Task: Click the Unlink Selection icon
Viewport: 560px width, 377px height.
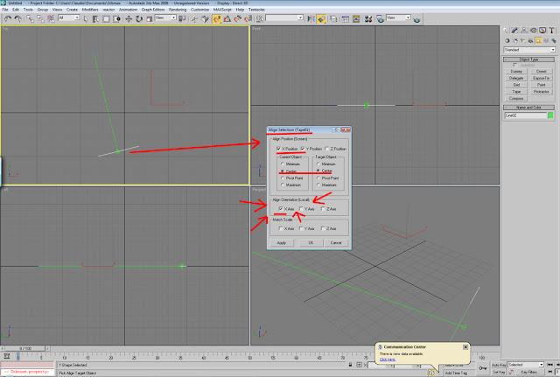Action: pyautogui.click(x=40, y=18)
